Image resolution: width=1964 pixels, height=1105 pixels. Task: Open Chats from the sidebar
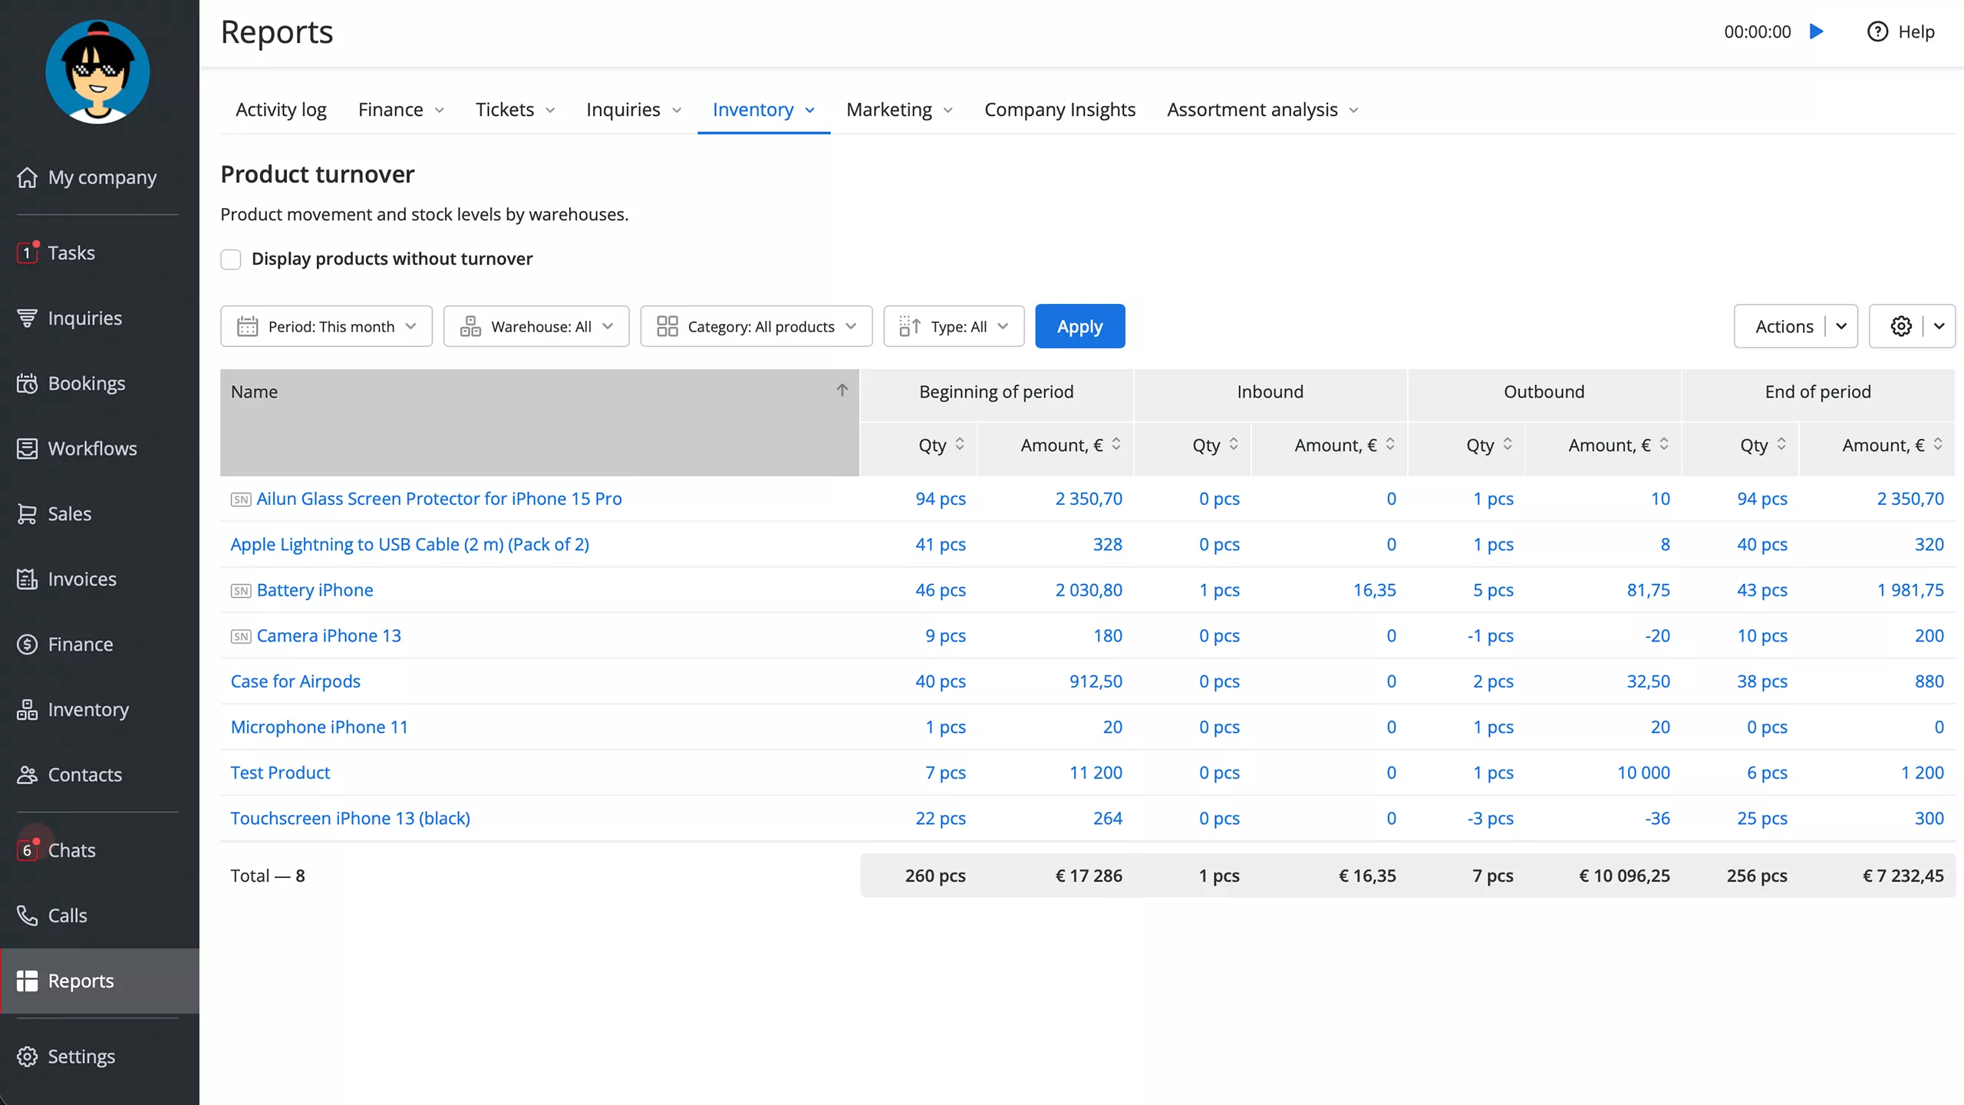71,850
